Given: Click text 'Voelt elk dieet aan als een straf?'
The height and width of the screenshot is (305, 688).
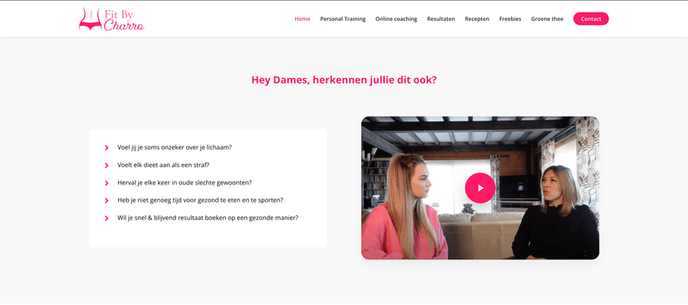Looking at the screenshot, I should tap(163, 165).
